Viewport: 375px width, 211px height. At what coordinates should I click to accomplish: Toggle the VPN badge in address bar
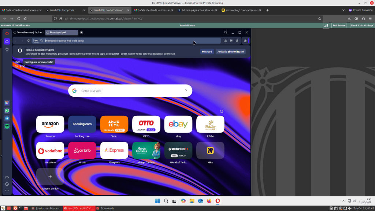[36, 41]
